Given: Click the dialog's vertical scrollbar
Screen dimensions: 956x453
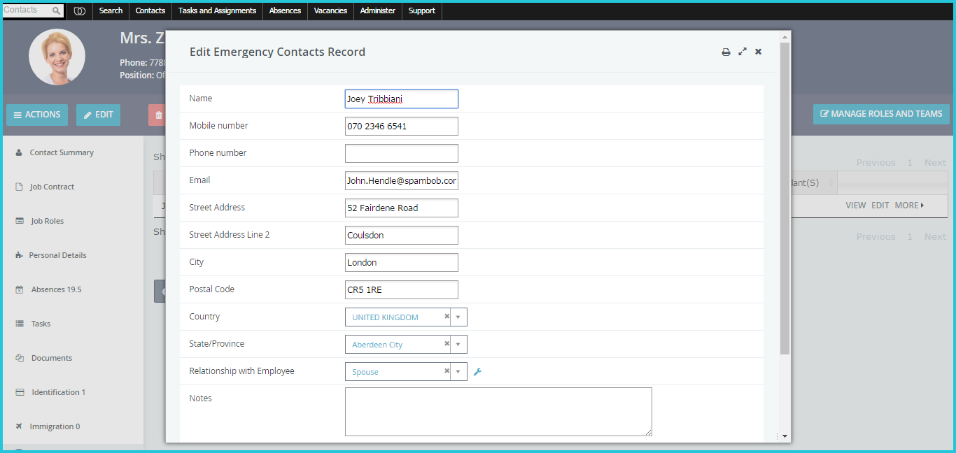Looking at the screenshot, I should 785,198.
